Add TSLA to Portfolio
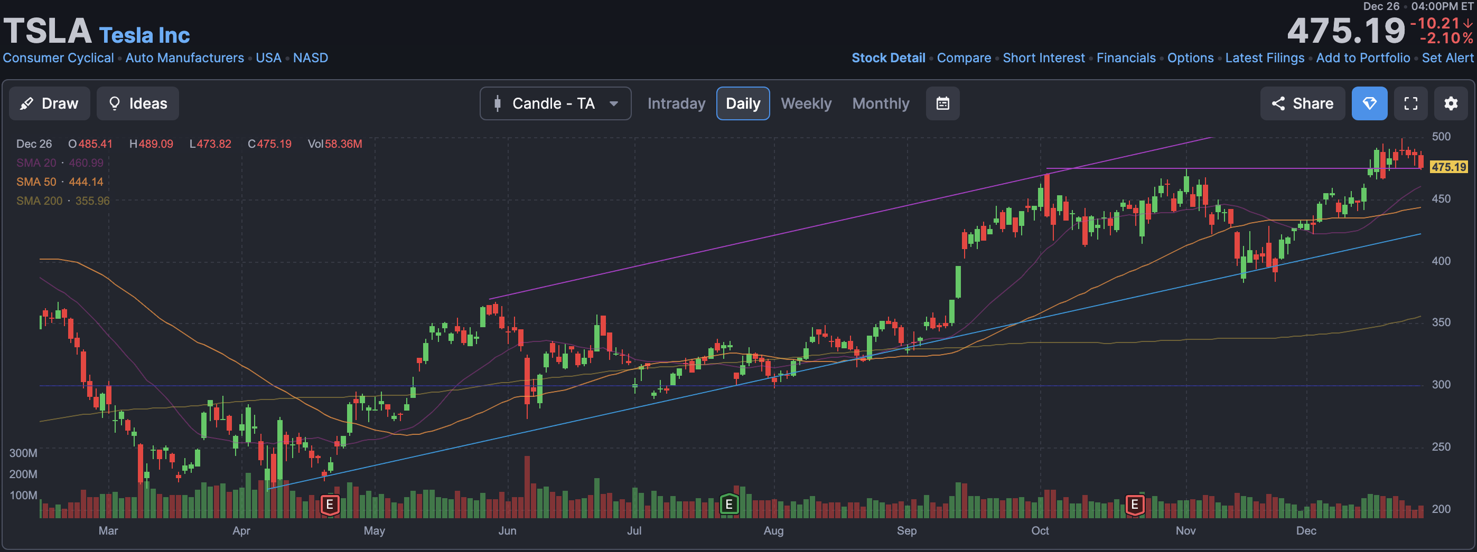The height and width of the screenshot is (552, 1477). click(x=1363, y=58)
